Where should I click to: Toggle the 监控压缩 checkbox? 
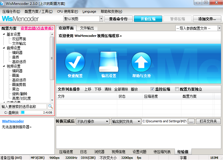tap(152, 89)
